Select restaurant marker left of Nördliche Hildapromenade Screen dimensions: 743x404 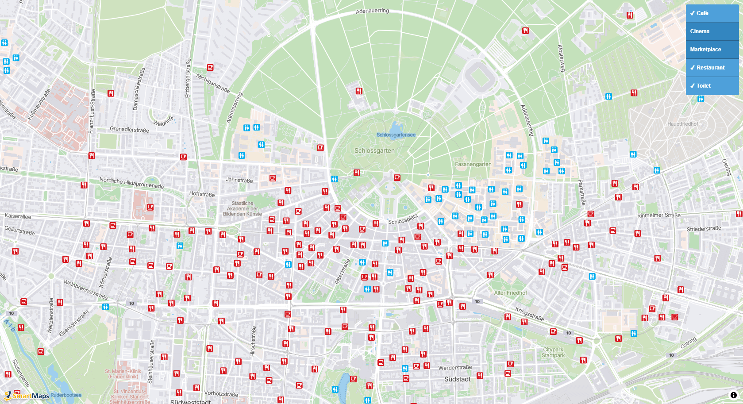pos(84,185)
